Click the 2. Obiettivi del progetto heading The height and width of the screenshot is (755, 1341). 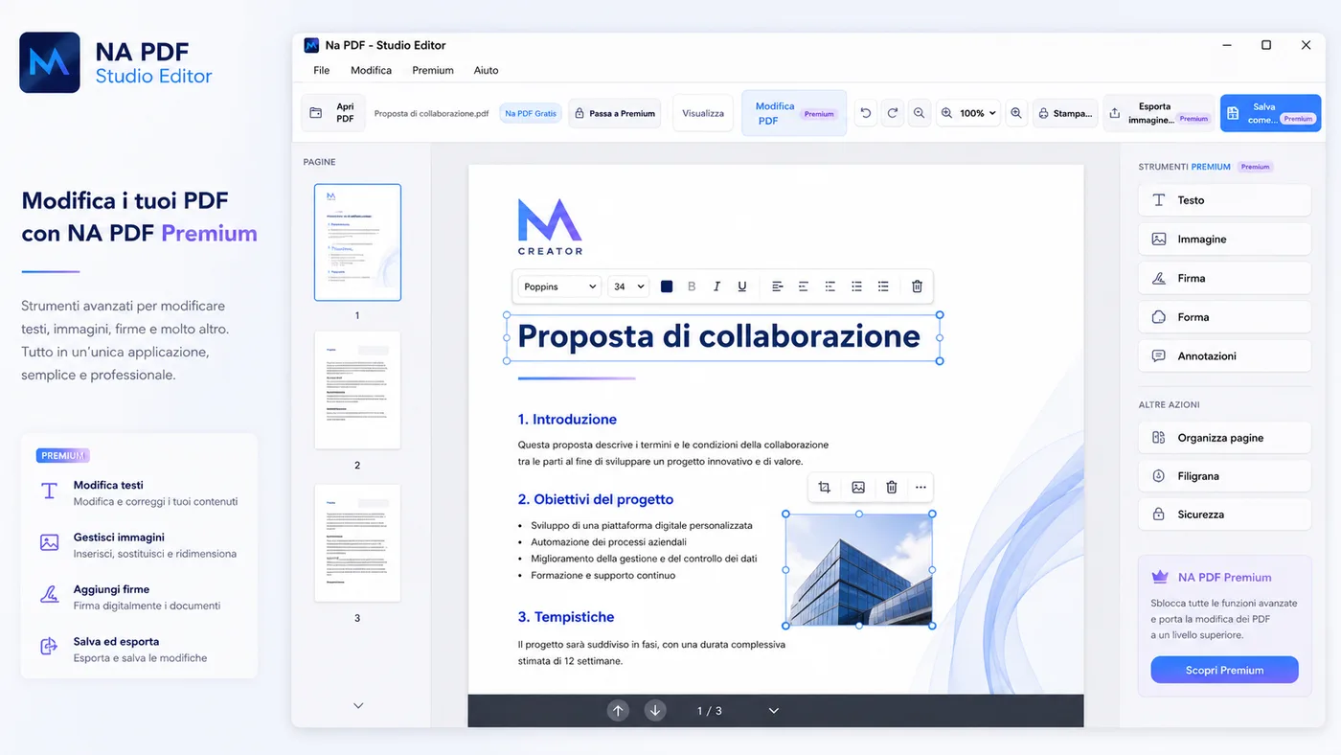pyautogui.click(x=596, y=499)
